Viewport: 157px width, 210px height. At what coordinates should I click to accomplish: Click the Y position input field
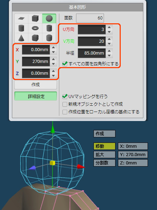click(x=36, y=62)
